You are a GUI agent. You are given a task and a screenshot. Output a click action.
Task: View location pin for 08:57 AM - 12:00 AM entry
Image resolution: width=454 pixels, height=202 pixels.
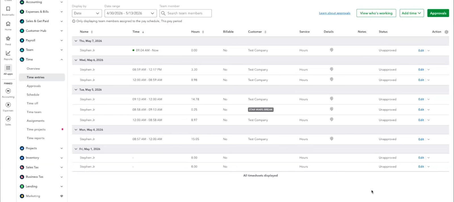[x=331, y=139]
